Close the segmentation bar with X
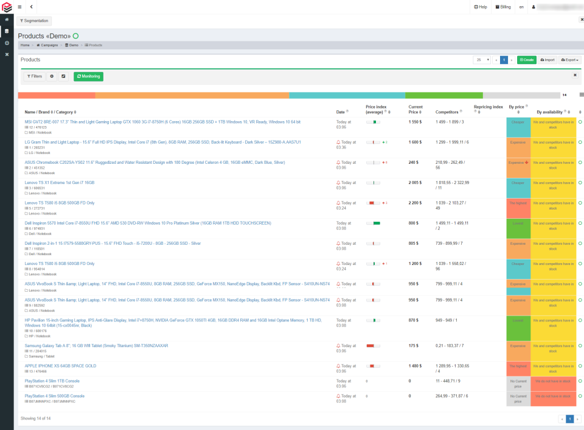Image resolution: width=584 pixels, height=430 pixels. point(582,19)
